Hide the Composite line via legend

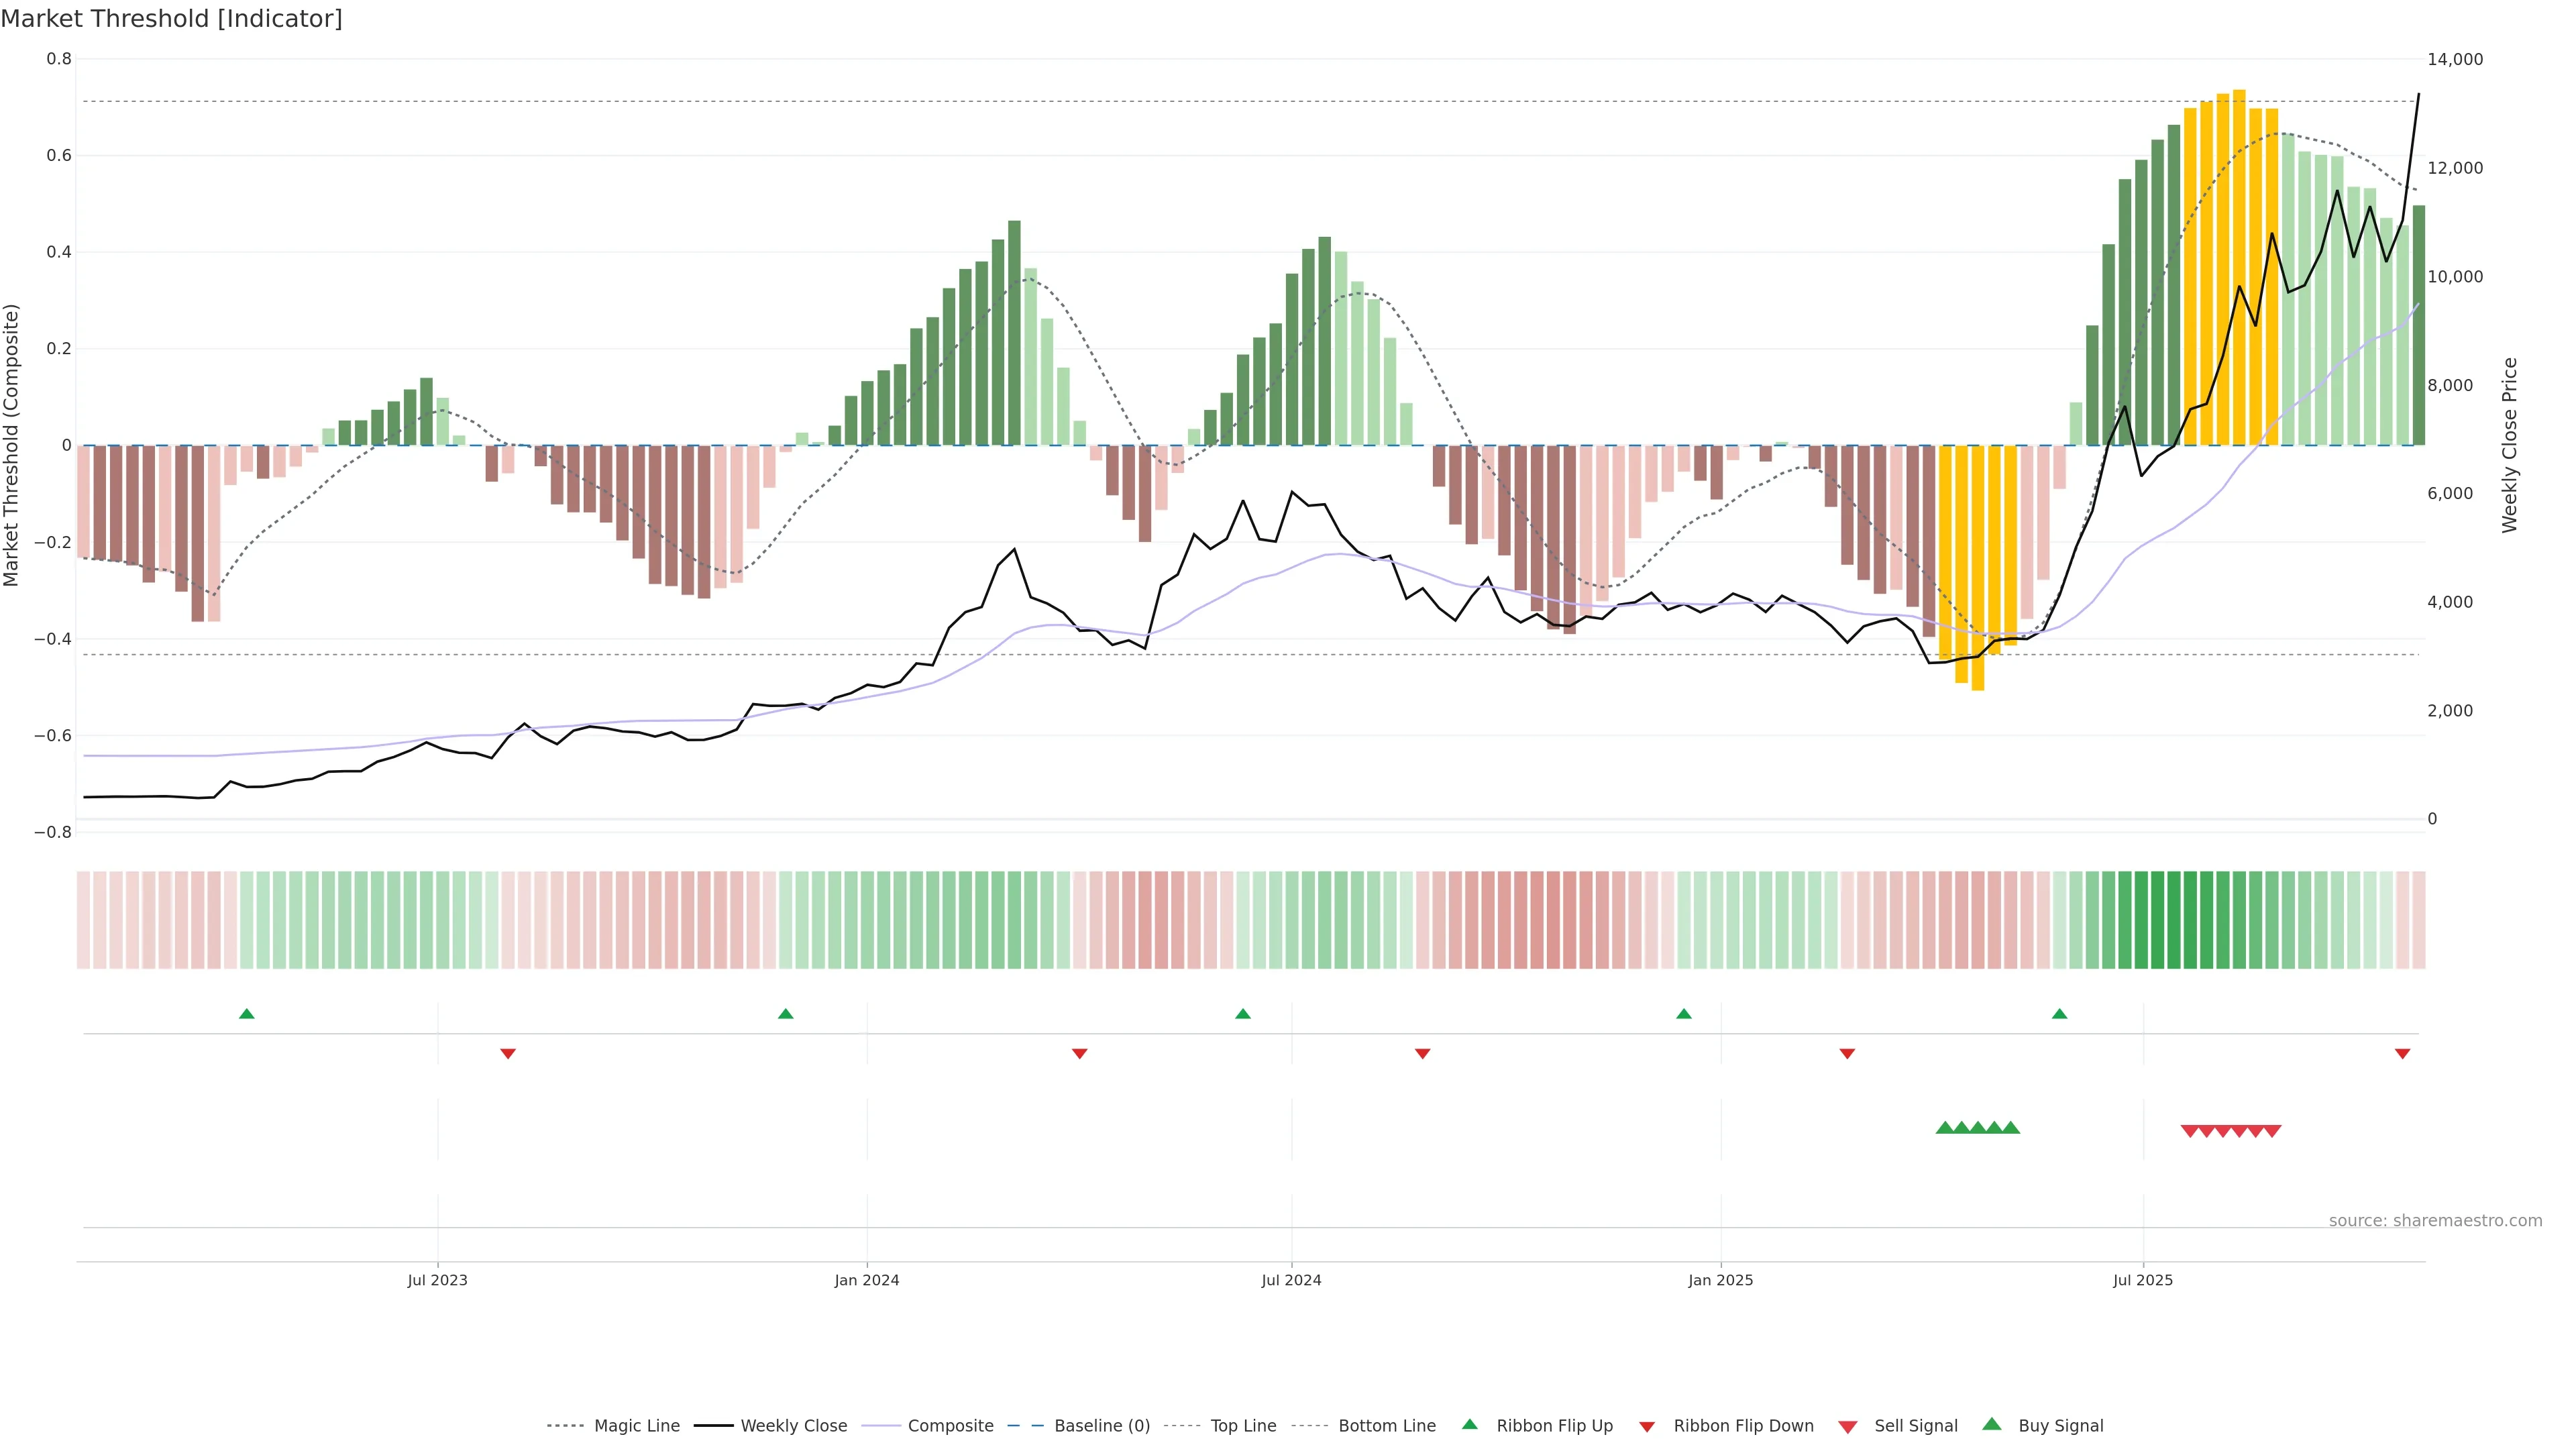[x=950, y=1426]
